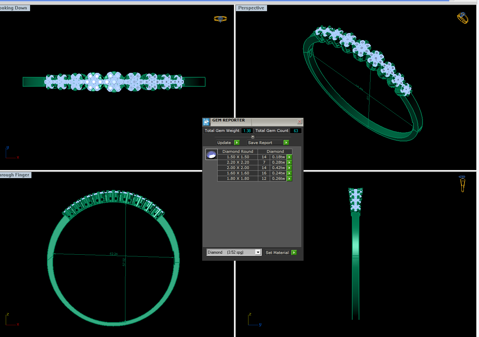Click the Total Gem Count label

tap(272, 131)
